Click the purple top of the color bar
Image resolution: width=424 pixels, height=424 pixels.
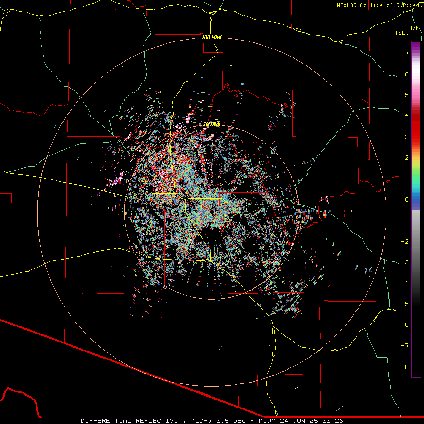pyautogui.click(x=416, y=46)
